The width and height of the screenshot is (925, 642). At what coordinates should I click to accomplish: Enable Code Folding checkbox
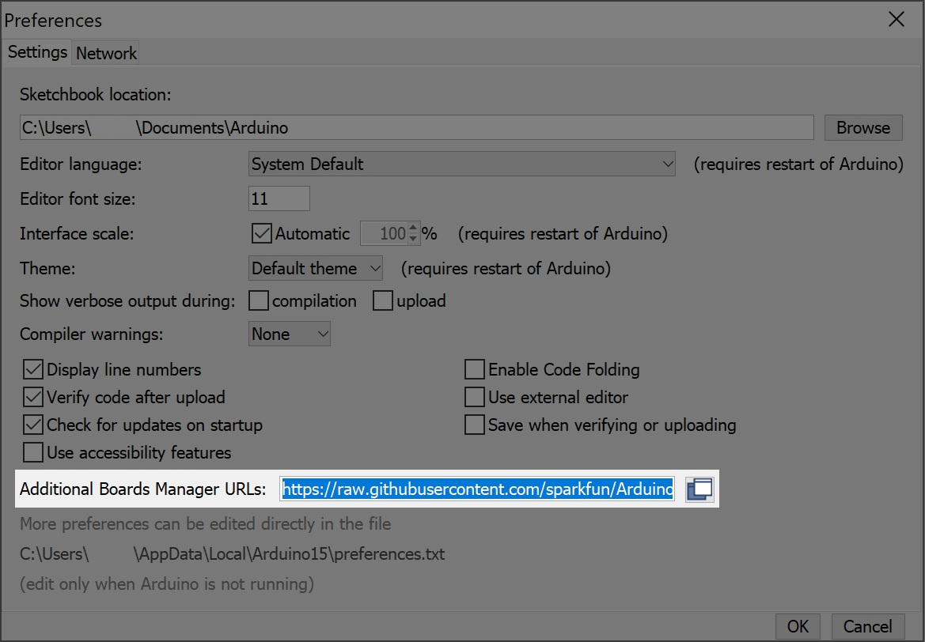coord(474,370)
